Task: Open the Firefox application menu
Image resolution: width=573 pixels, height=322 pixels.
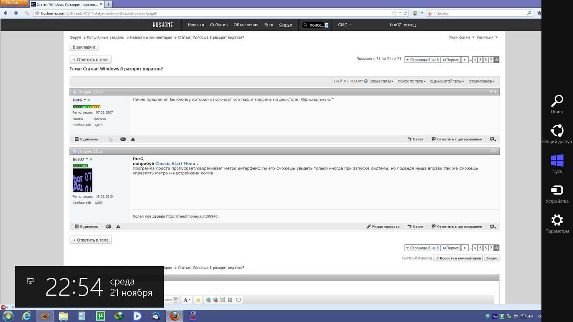Action: (x=14, y=3)
